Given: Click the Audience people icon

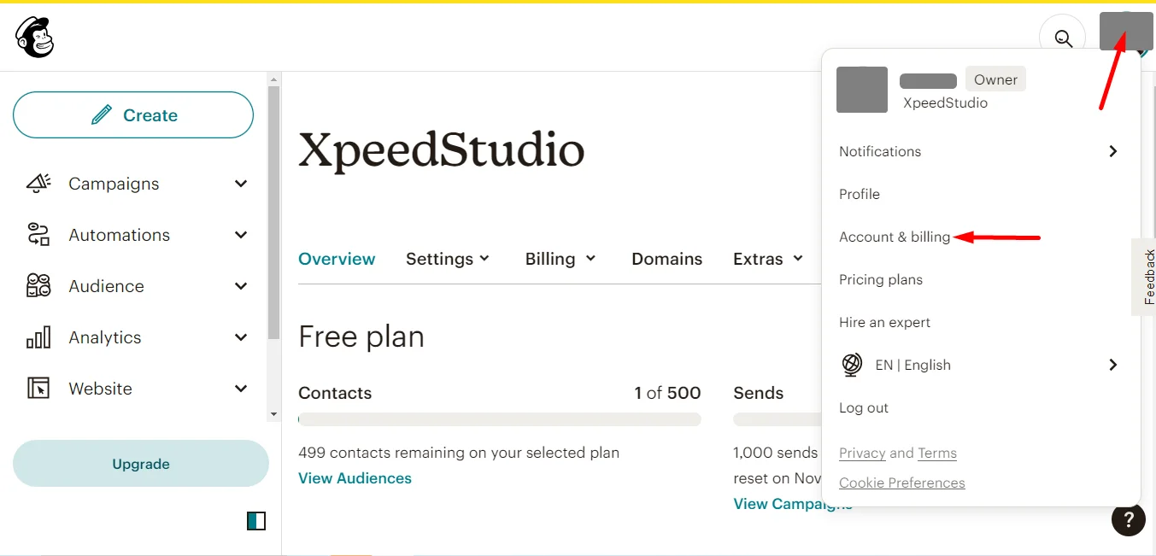Looking at the screenshot, I should click(x=38, y=286).
